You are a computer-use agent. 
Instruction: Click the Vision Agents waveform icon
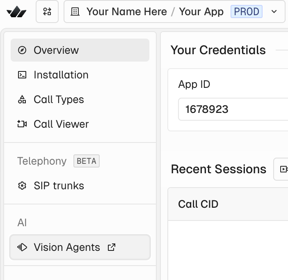coord(22,247)
